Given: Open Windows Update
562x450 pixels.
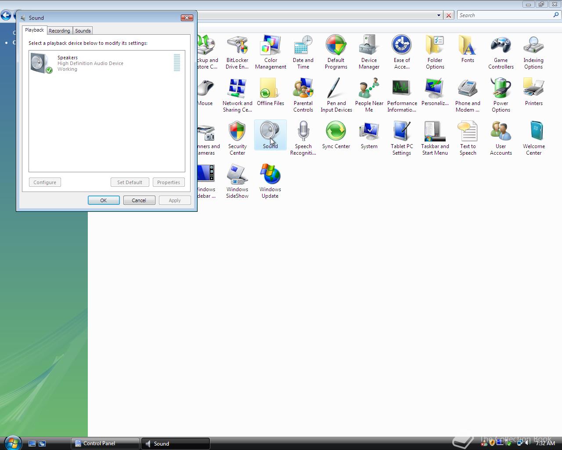Looking at the screenshot, I should (x=270, y=181).
